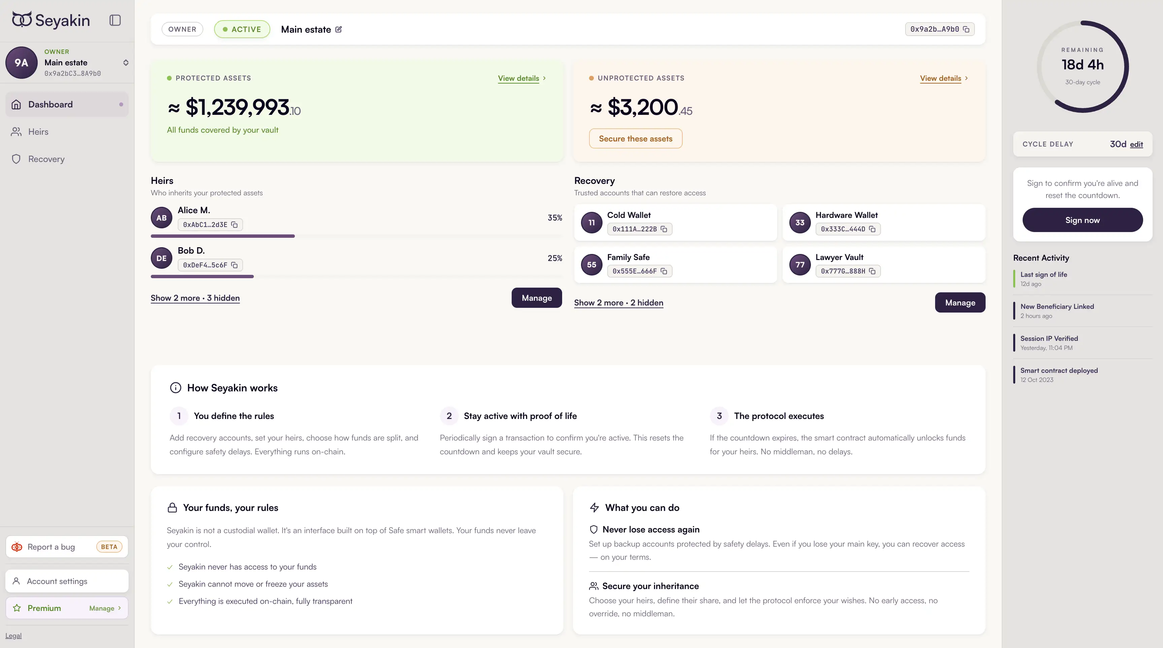
Task: Go to Recovery in the sidebar
Action: click(x=67, y=159)
